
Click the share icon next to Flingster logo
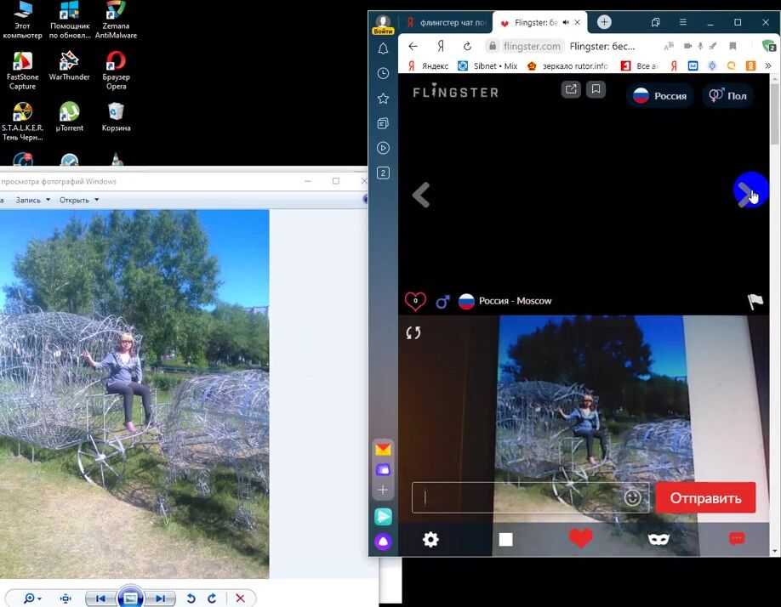tap(571, 89)
